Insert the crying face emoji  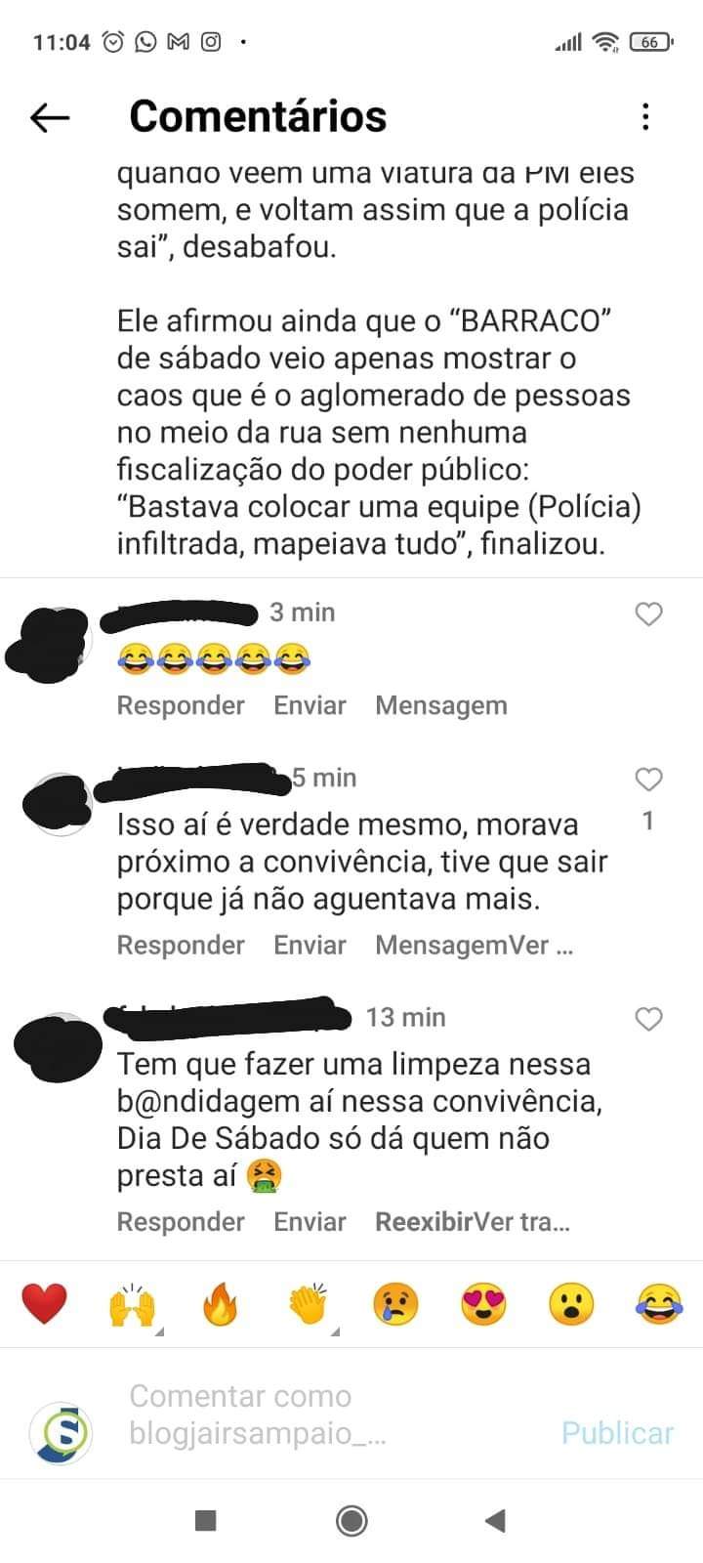coord(395,1304)
